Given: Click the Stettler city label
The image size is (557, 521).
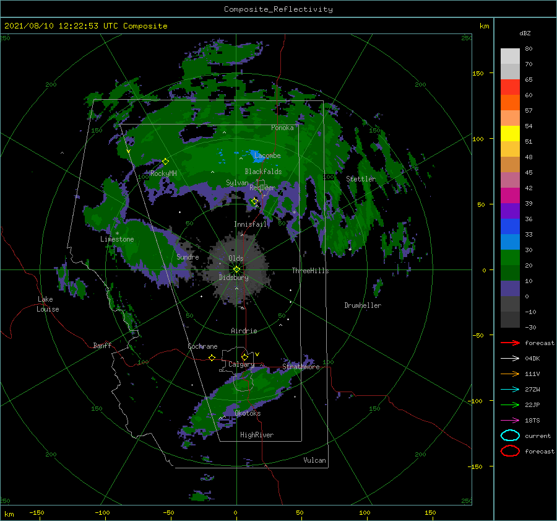Looking at the screenshot, I should 361,179.
